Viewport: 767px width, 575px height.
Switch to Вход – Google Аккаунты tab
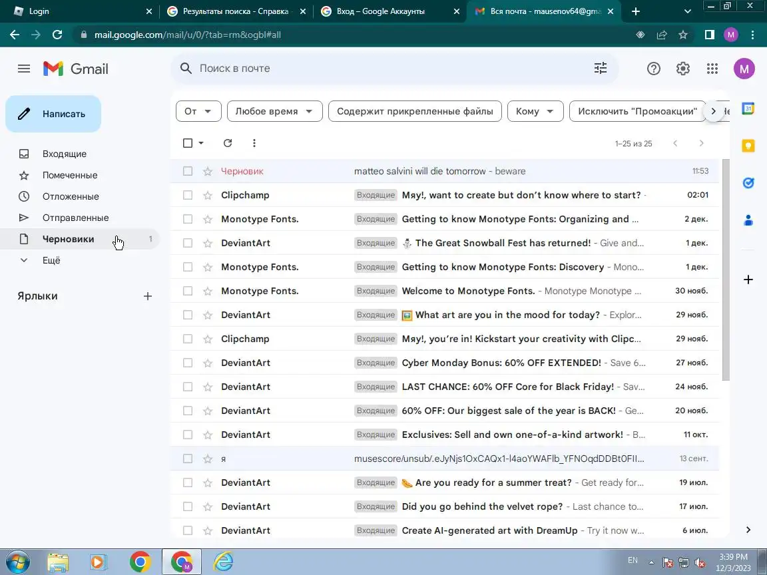click(390, 11)
